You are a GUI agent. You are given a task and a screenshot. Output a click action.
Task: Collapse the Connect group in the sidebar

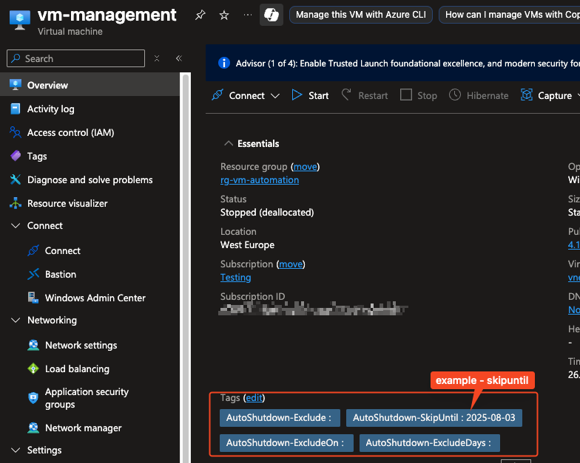point(16,225)
